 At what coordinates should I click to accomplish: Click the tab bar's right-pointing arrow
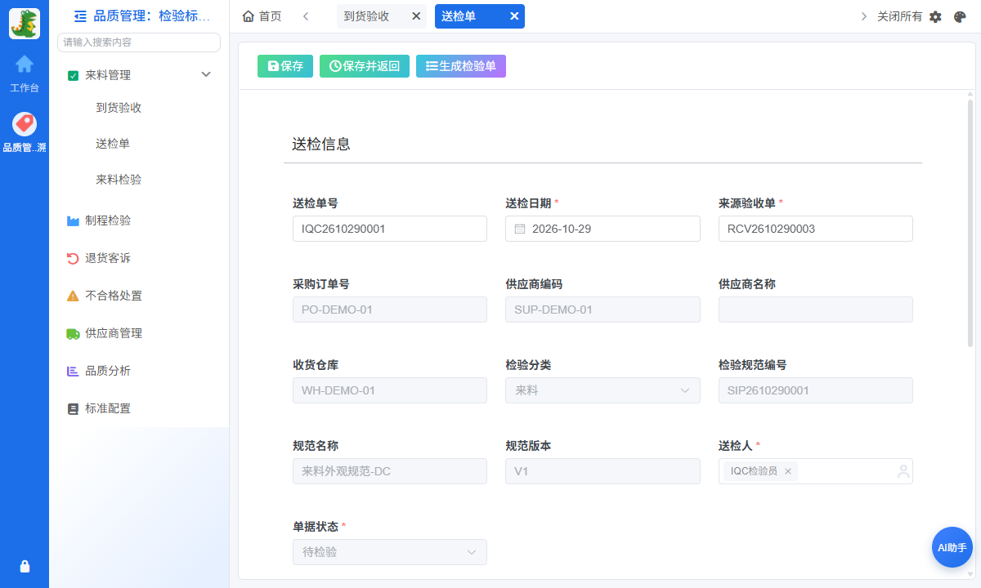pos(864,16)
